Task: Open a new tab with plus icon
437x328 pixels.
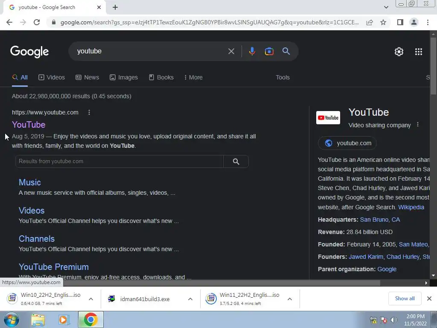Action: (x=115, y=7)
